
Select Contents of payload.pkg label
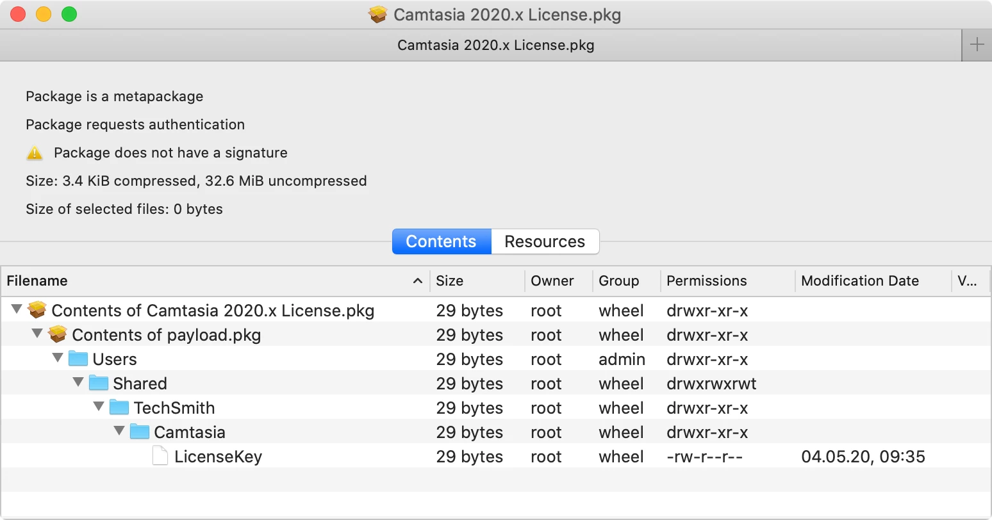click(x=167, y=335)
